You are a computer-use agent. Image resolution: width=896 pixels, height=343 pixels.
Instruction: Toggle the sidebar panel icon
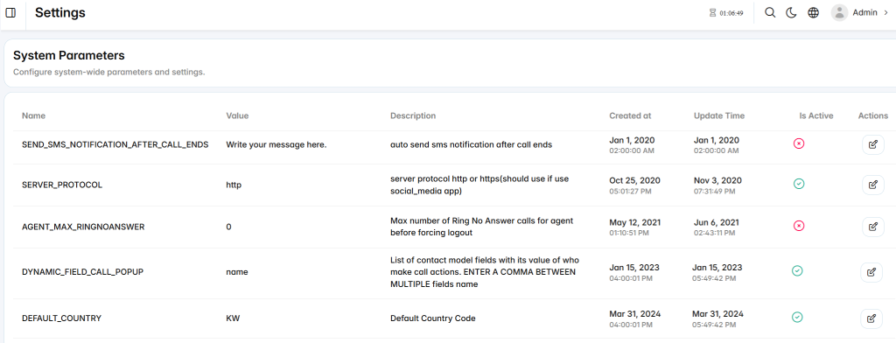(10, 12)
